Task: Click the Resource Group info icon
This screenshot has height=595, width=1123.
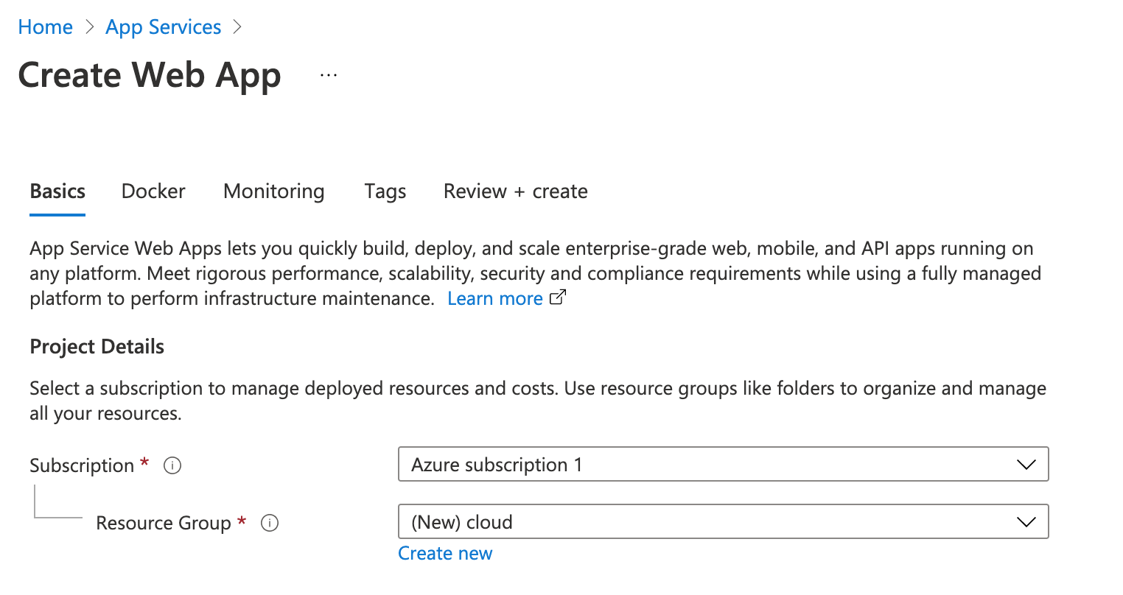Action: tap(270, 523)
